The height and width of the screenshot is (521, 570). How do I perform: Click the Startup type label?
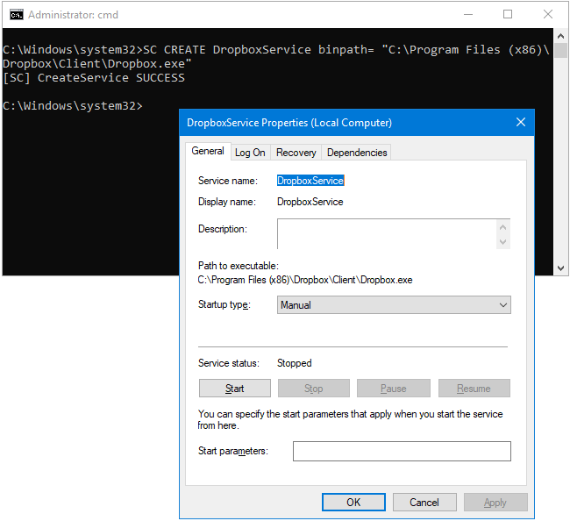[224, 304]
